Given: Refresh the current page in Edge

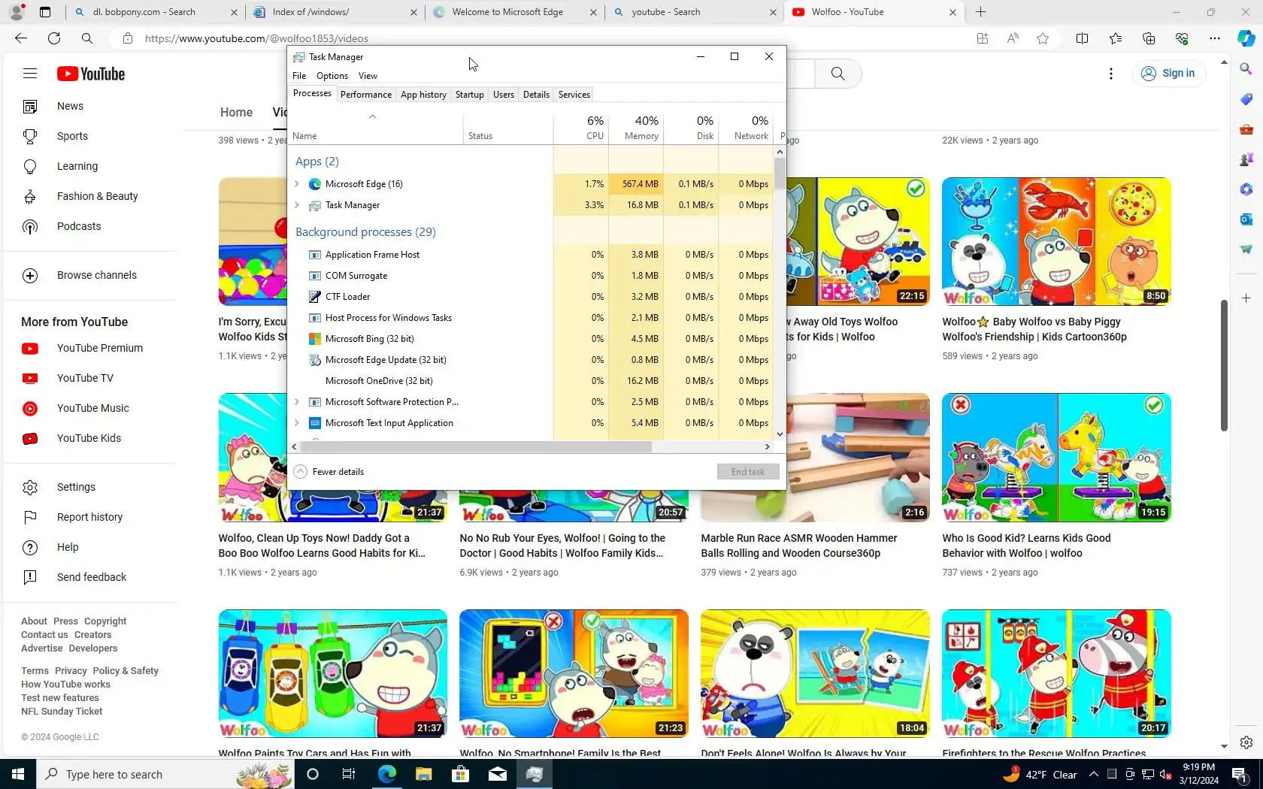Looking at the screenshot, I should pyautogui.click(x=54, y=38).
